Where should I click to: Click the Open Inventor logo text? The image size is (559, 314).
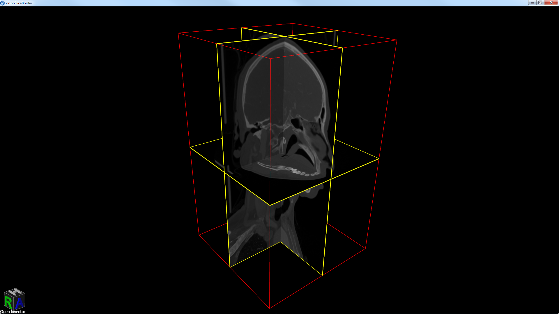click(13, 312)
